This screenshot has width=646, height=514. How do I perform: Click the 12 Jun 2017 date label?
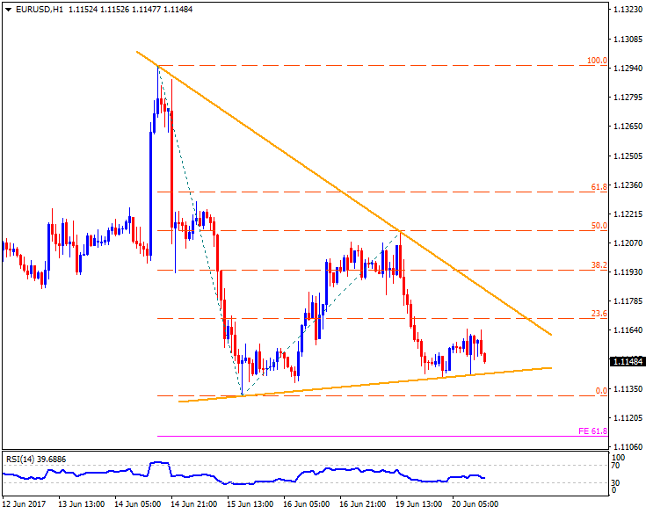pyautogui.click(x=24, y=504)
